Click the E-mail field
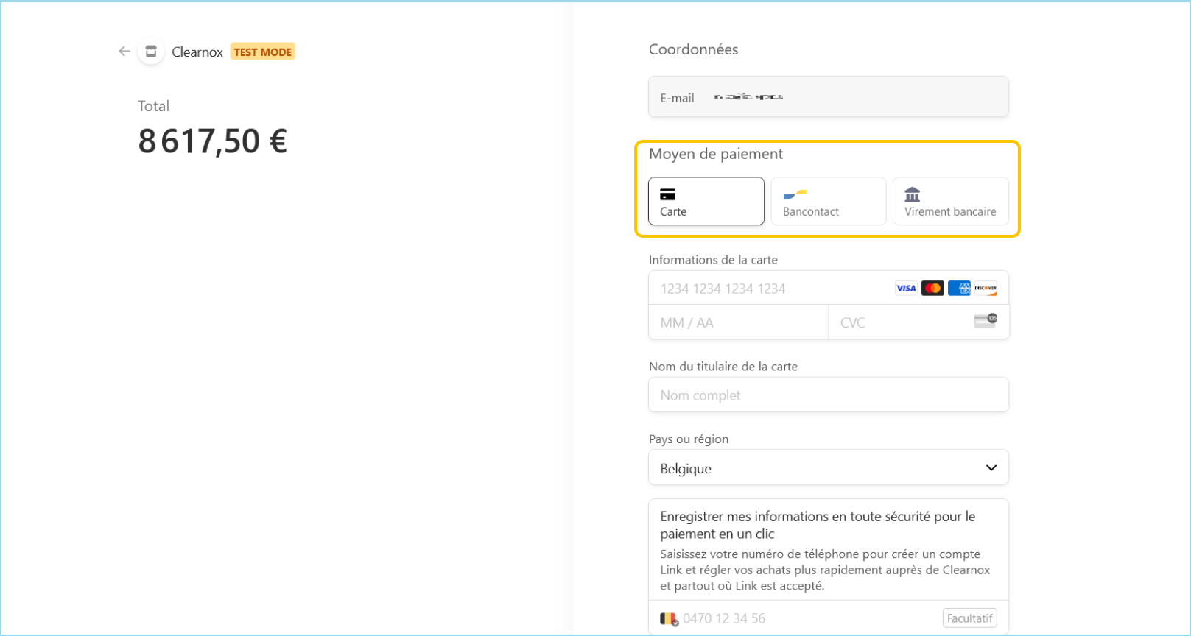 [x=829, y=96]
